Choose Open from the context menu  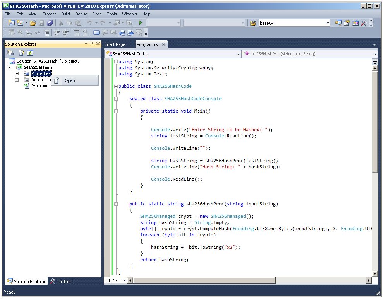pyautogui.click(x=70, y=80)
